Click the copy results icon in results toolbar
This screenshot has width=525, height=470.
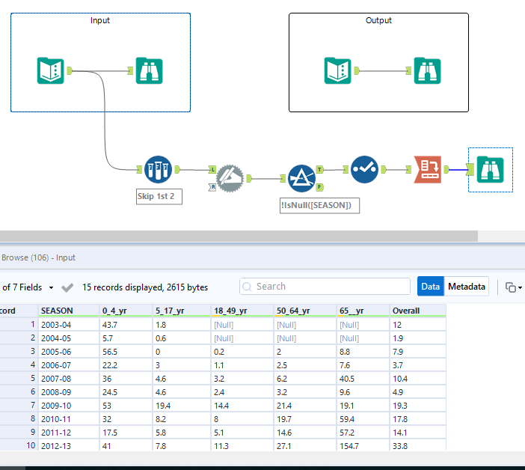click(510, 287)
